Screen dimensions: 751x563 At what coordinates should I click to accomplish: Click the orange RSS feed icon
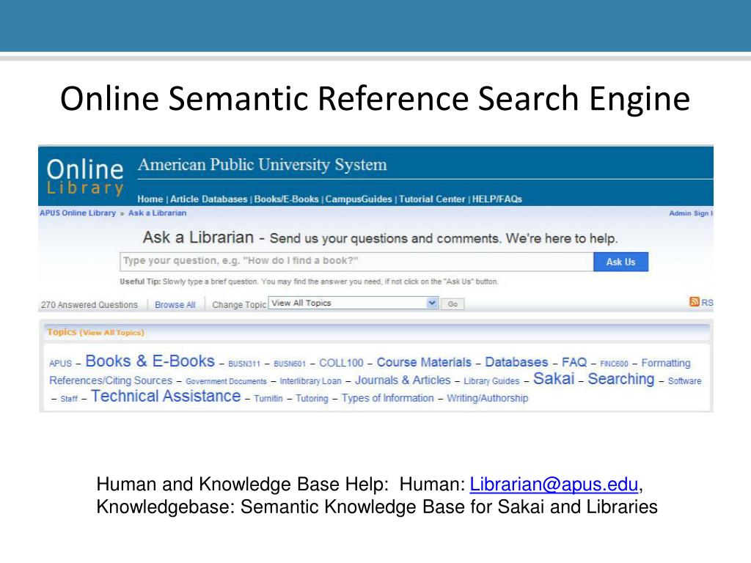click(694, 301)
